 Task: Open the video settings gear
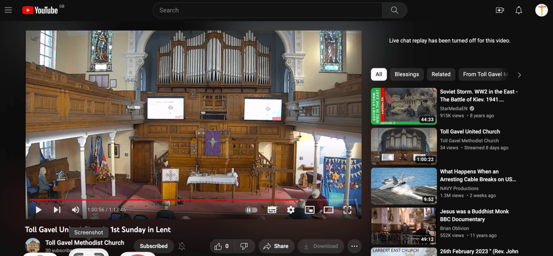pos(291,210)
